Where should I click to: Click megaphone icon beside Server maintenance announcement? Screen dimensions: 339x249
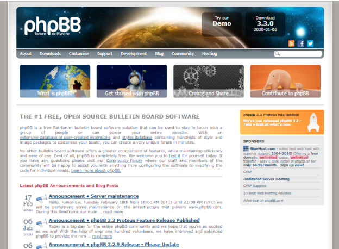coord(41,198)
